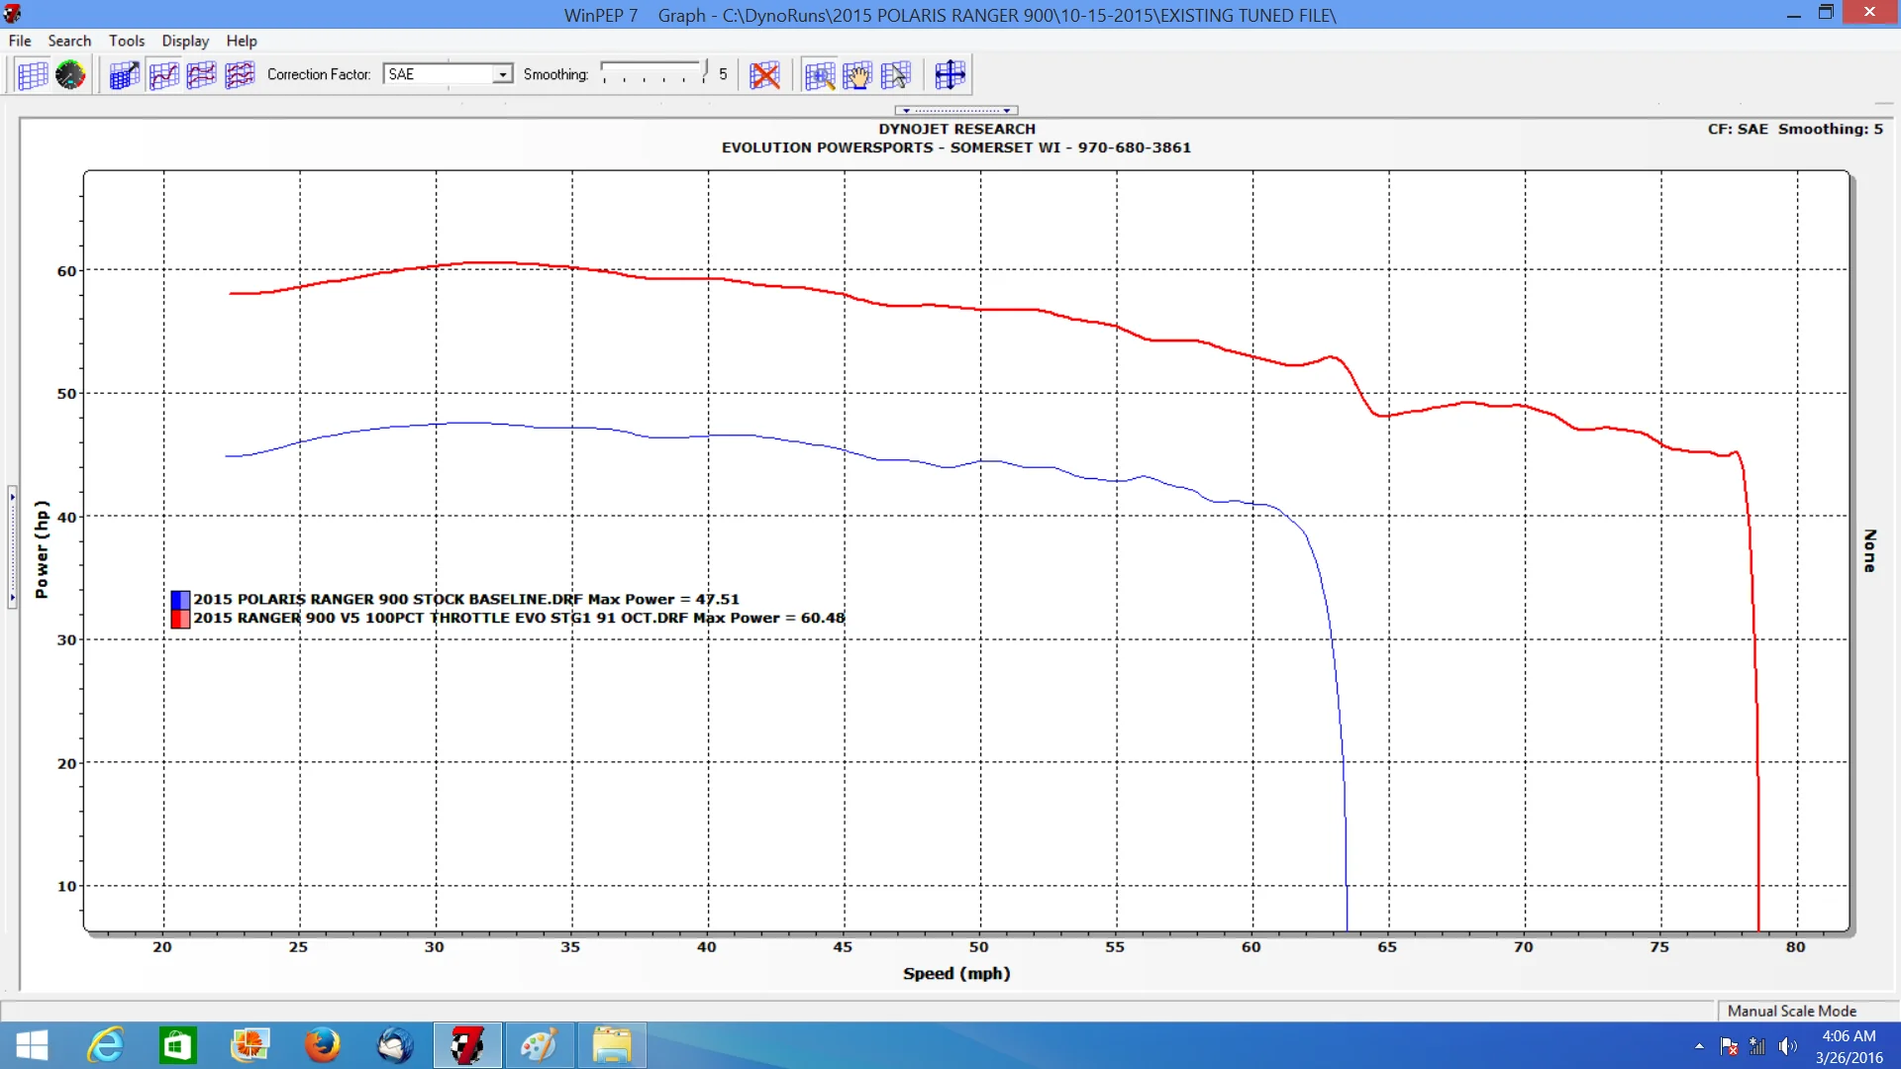The height and width of the screenshot is (1069, 1901).
Task: Expand the collapsed panel above graph title
Action: (955, 111)
